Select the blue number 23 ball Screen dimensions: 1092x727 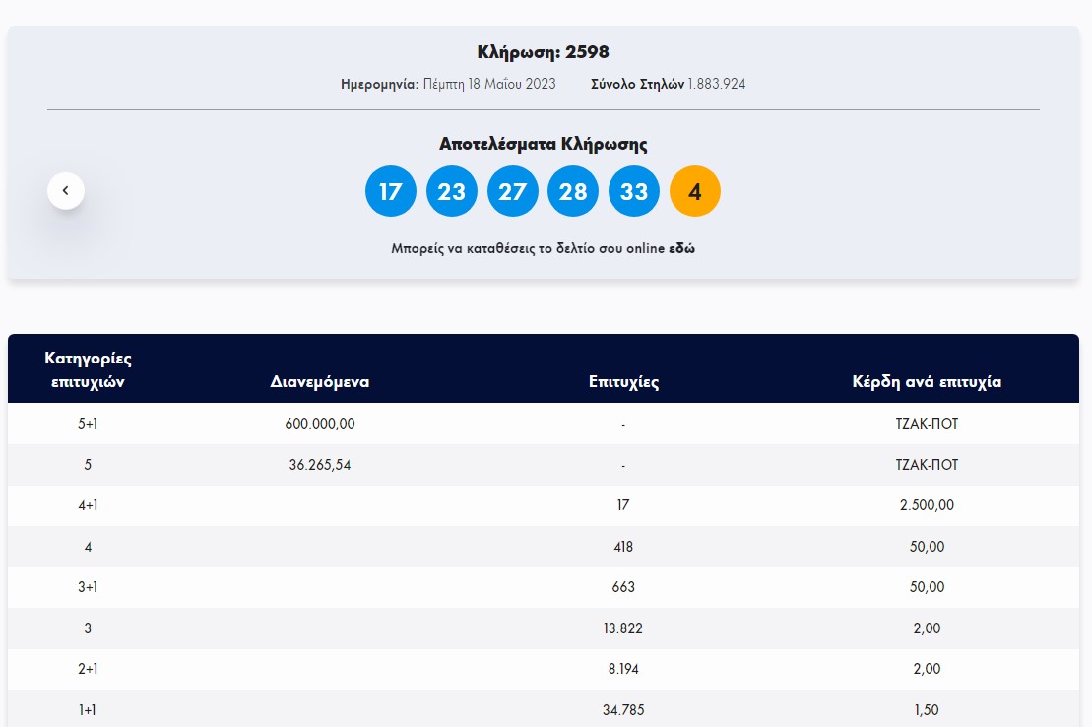point(451,191)
